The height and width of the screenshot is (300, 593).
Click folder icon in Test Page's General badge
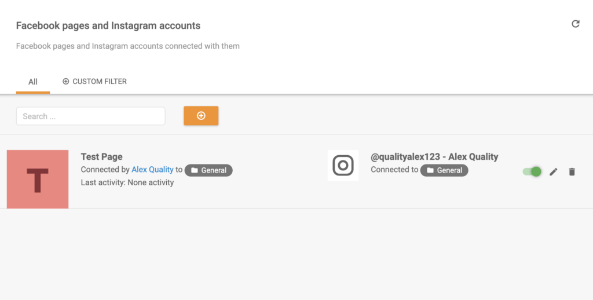pyautogui.click(x=195, y=170)
